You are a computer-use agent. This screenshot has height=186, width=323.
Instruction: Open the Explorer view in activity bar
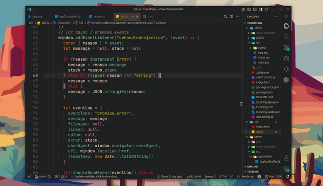(x=286, y=26)
